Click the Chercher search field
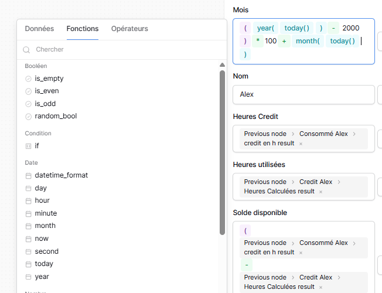The image size is (382, 293). pyautogui.click(x=123, y=50)
